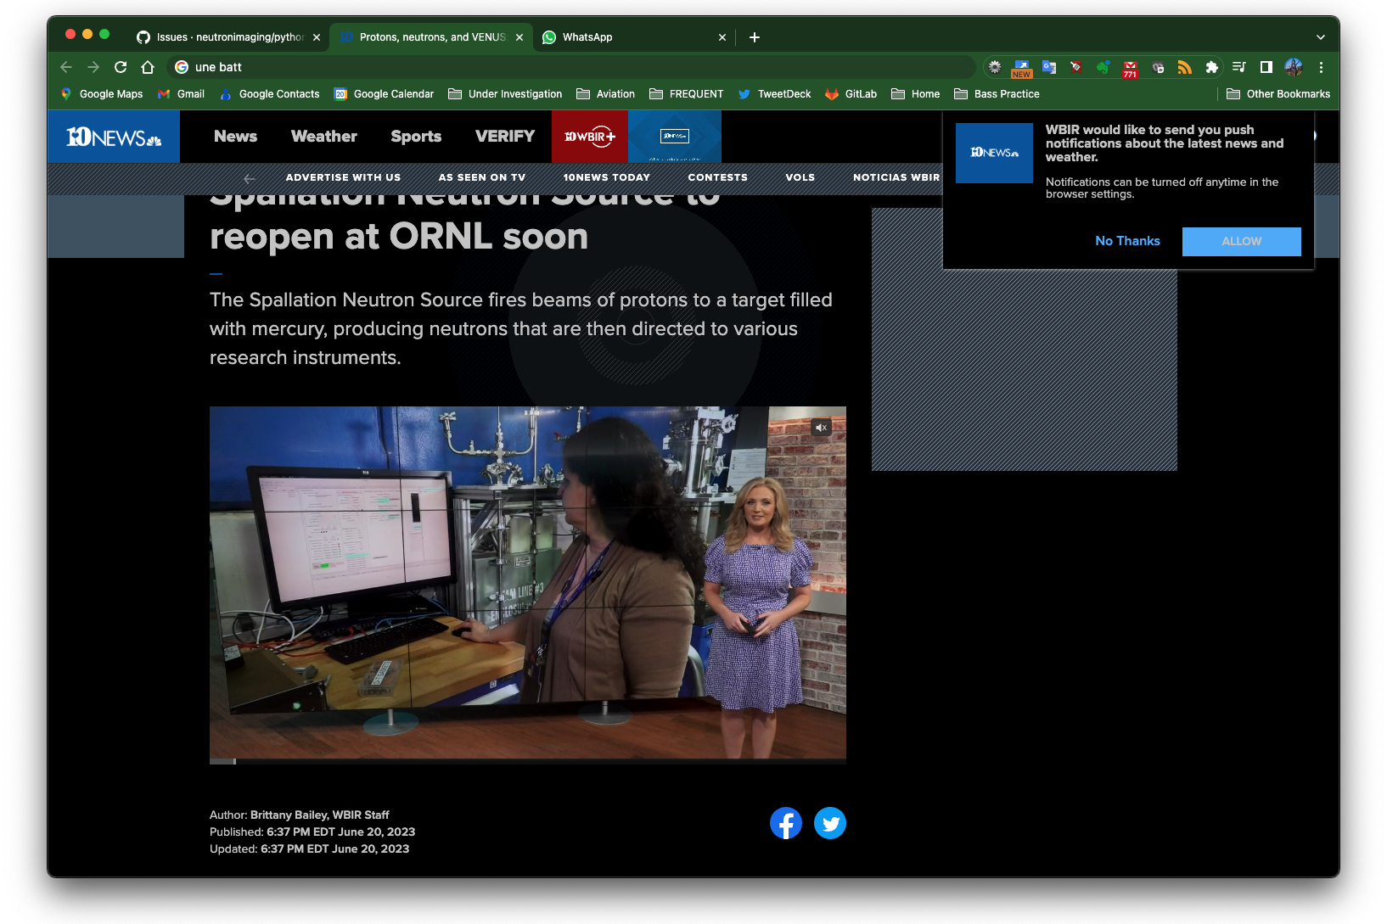
Task: Open the Weather menu item
Action: click(x=323, y=137)
